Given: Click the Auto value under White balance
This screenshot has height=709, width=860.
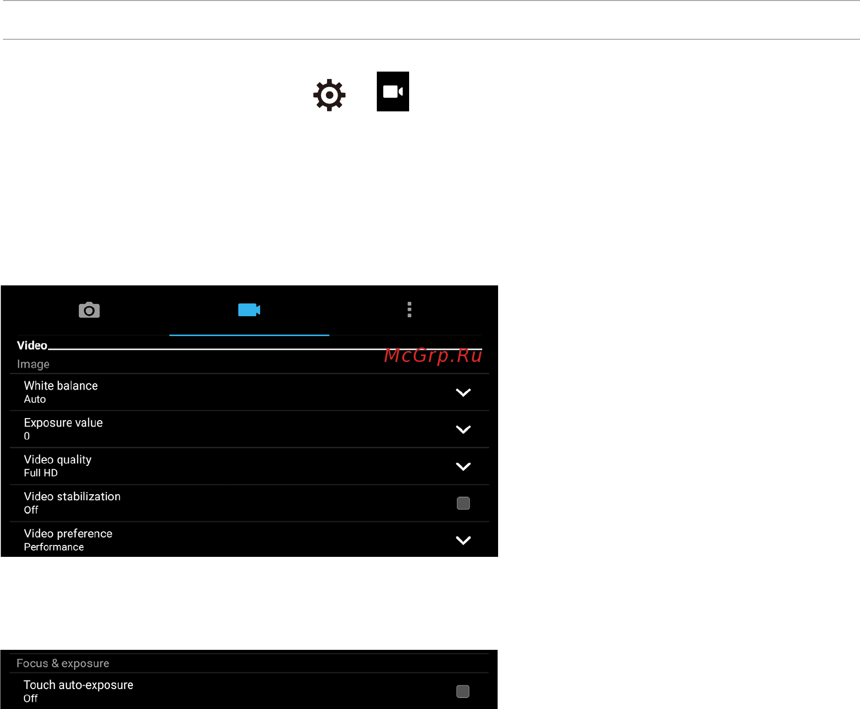Looking at the screenshot, I should click(35, 399).
